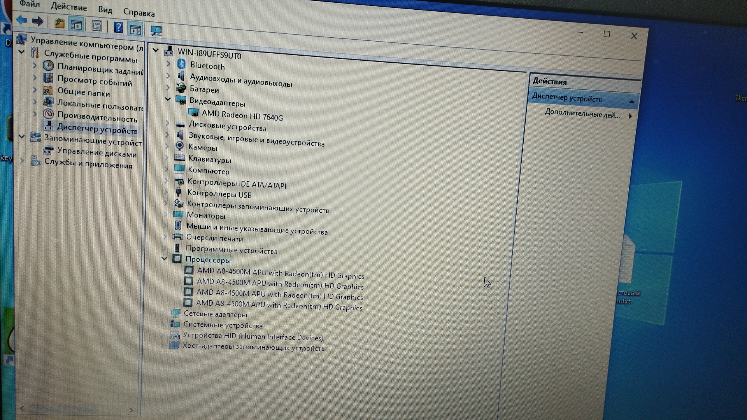Click the Forward arrow toolbar icon
The height and width of the screenshot is (420, 747).
point(38,21)
